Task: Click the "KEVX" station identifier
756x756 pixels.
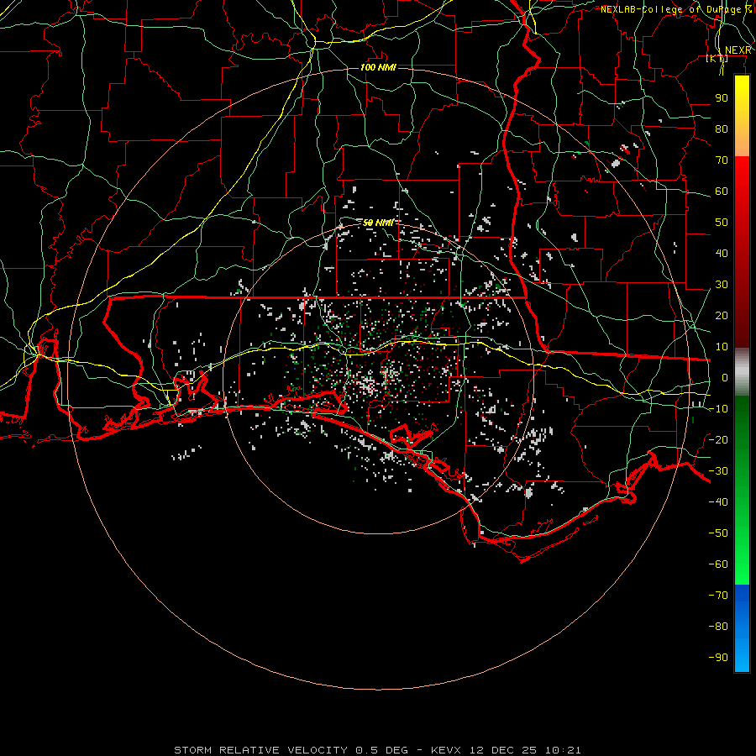Action: coord(446,750)
